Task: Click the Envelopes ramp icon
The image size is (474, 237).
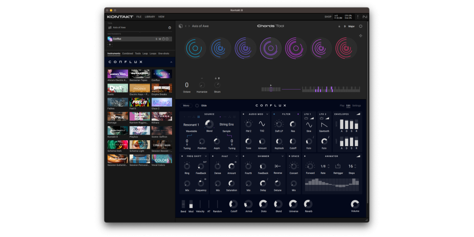Action: click(358, 114)
